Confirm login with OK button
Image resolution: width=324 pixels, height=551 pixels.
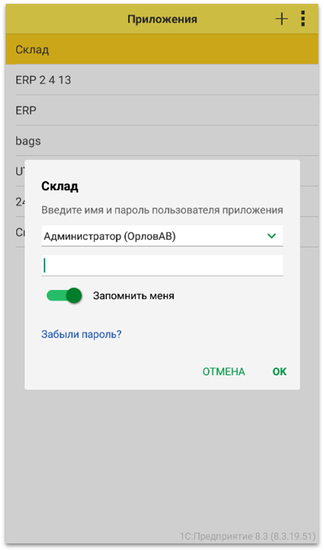pyautogui.click(x=279, y=371)
